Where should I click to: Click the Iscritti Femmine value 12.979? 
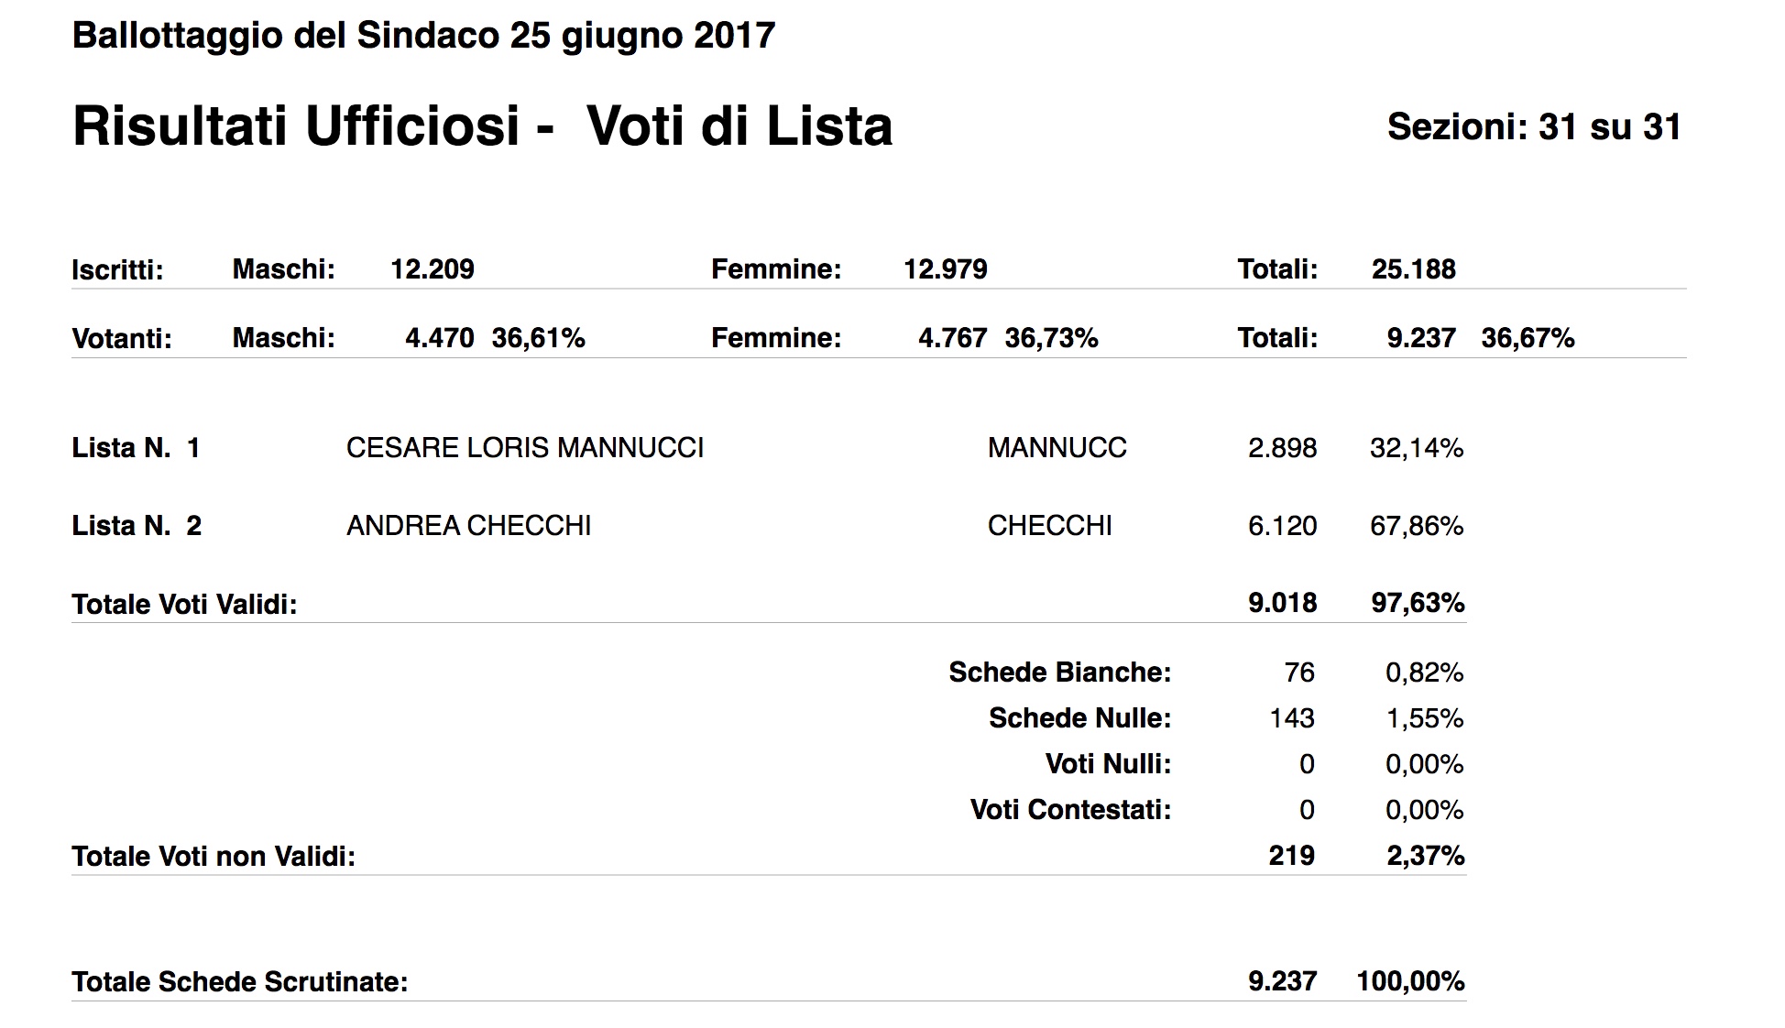(946, 269)
